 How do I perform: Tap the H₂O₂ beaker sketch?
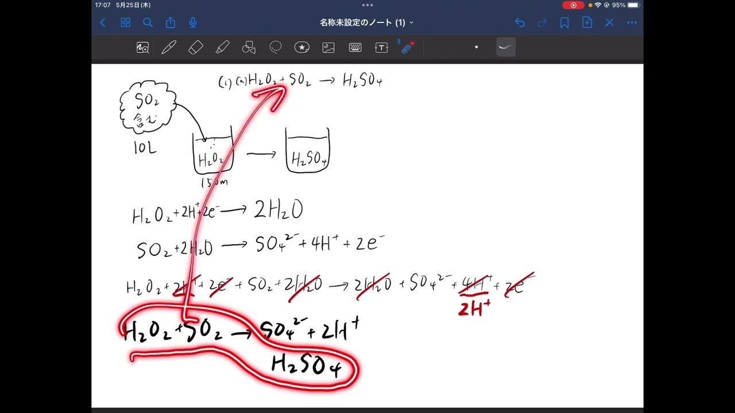point(213,150)
